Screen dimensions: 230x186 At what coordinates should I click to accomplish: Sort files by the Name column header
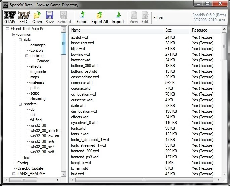coord(116,30)
